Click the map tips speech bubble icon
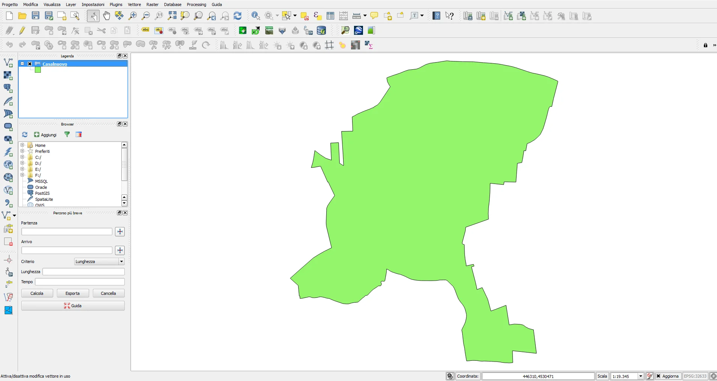The height and width of the screenshot is (381, 717). click(374, 16)
